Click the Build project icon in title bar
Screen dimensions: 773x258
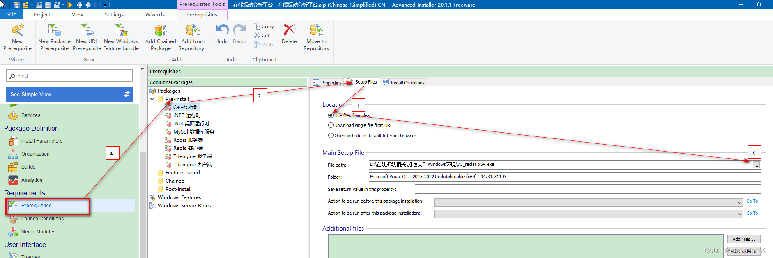(x=25, y=5)
